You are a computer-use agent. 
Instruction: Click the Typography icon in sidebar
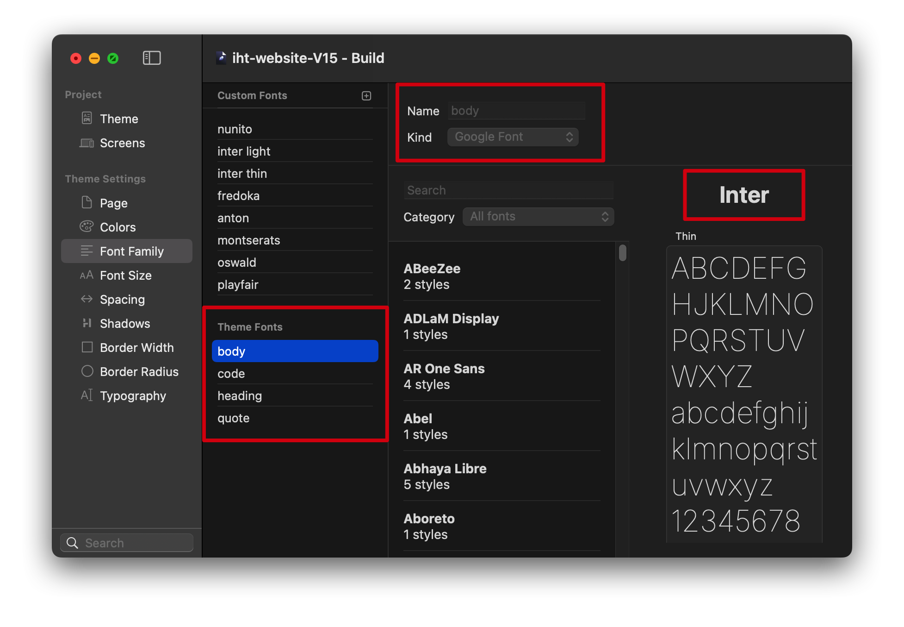click(87, 395)
